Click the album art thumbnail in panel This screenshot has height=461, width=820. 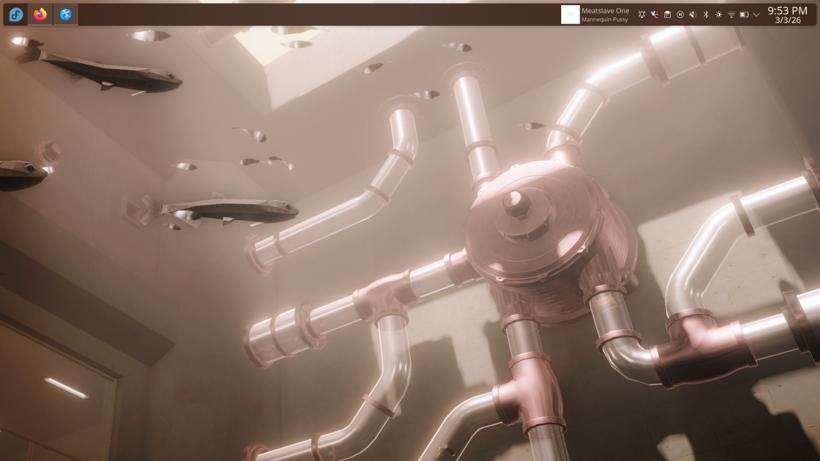[570, 15]
